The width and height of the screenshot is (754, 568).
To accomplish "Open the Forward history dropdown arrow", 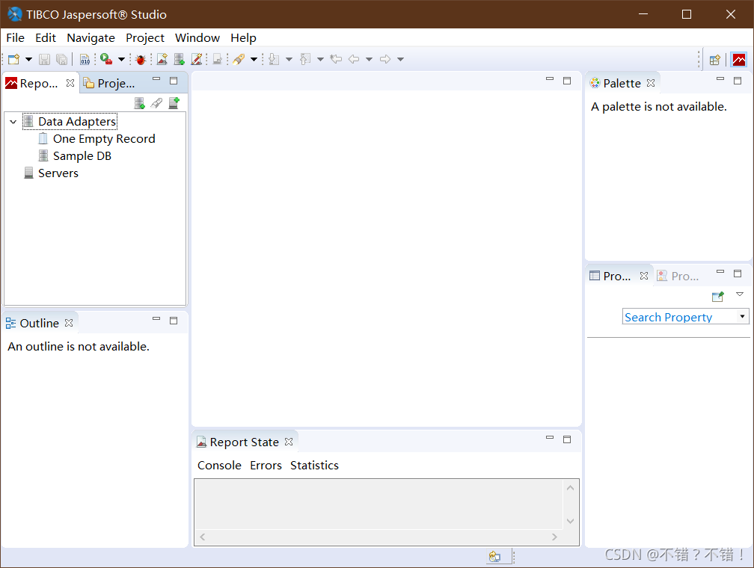I will point(401,60).
